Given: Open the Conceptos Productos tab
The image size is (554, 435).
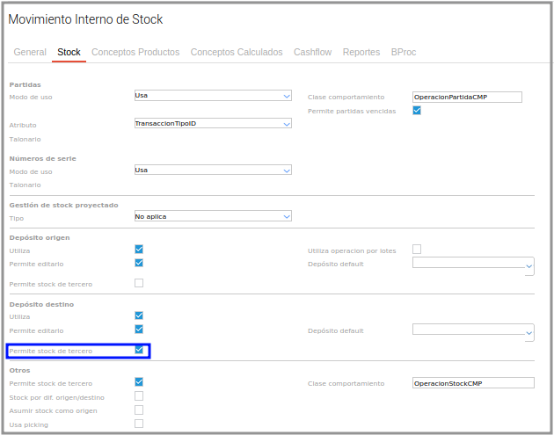Looking at the screenshot, I should pyautogui.click(x=135, y=53).
